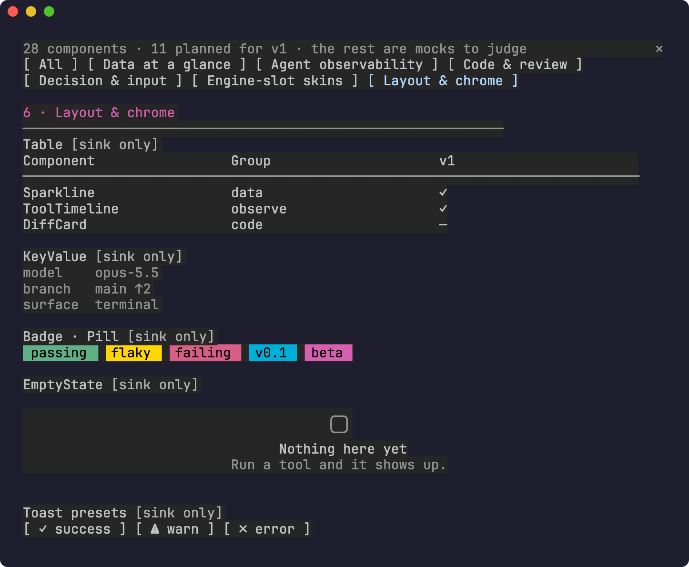Select the ToolTimeline row name
689x567 pixels.
tap(71, 209)
